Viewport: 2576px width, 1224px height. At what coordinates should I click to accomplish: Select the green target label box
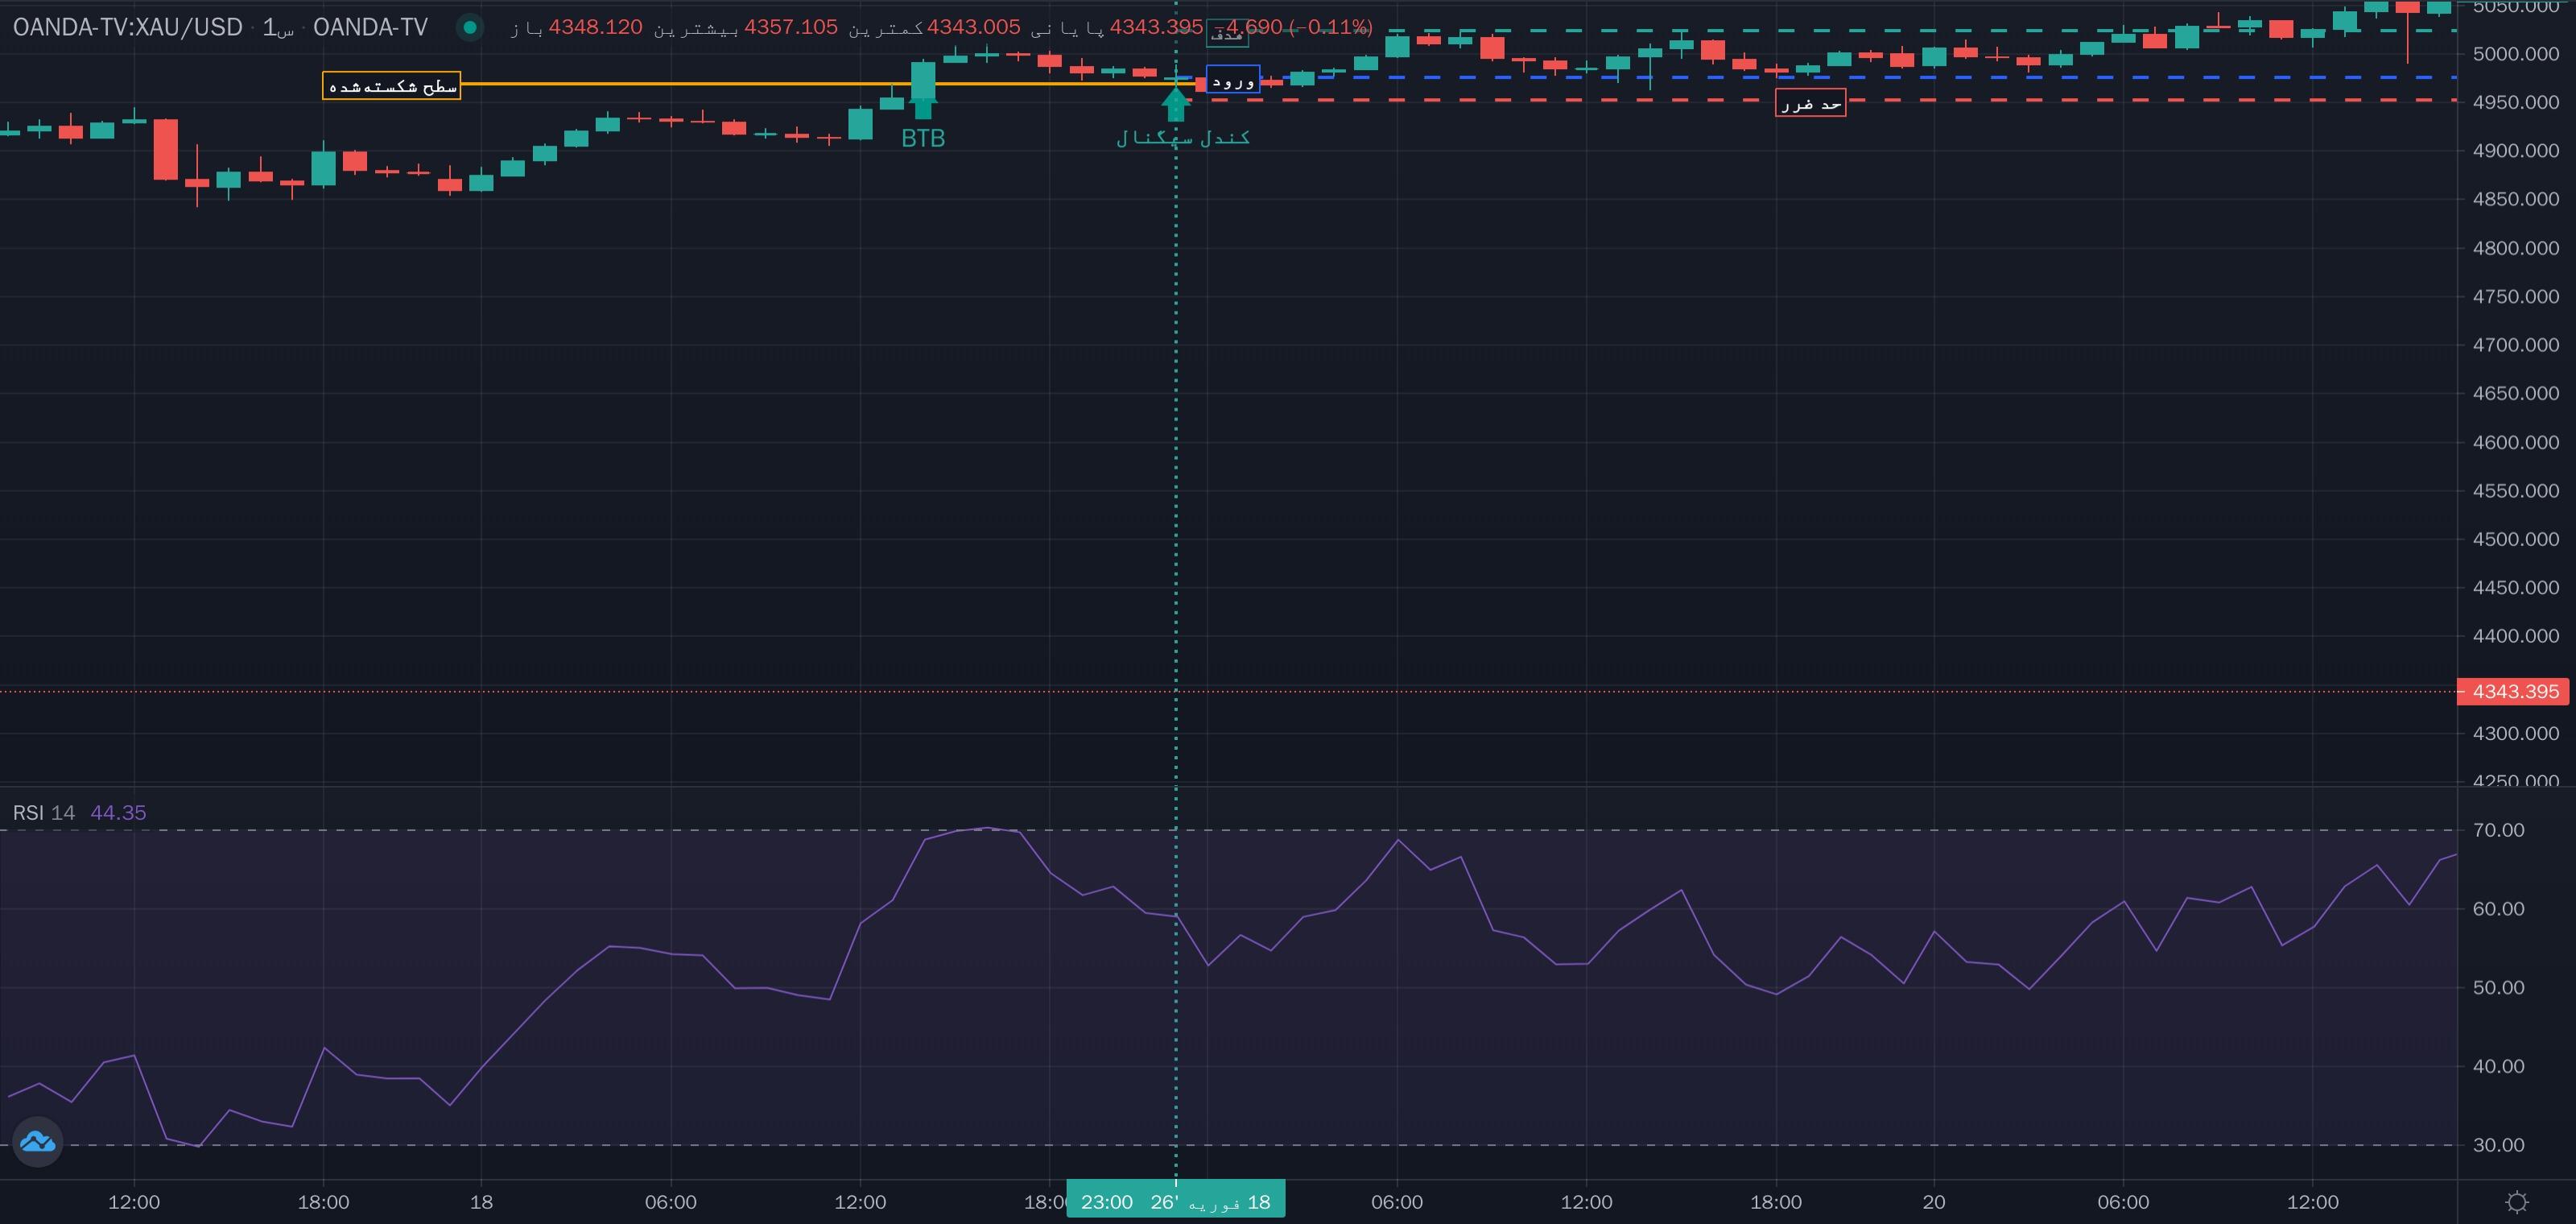pos(1227,34)
